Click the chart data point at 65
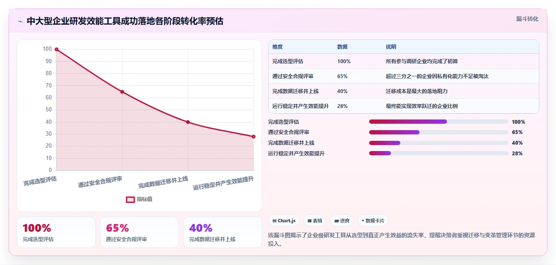Screen dimensions: 556x265 click(122, 92)
